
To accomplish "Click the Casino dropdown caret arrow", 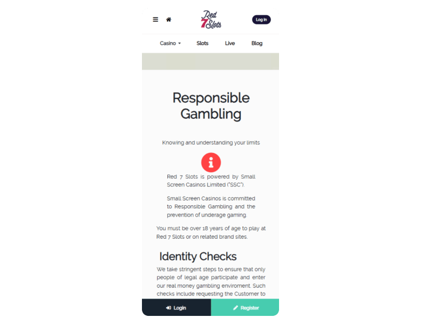I will (179, 44).
